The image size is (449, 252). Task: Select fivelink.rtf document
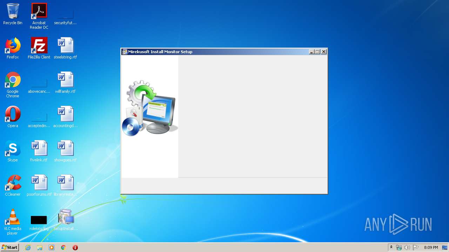pos(39,151)
